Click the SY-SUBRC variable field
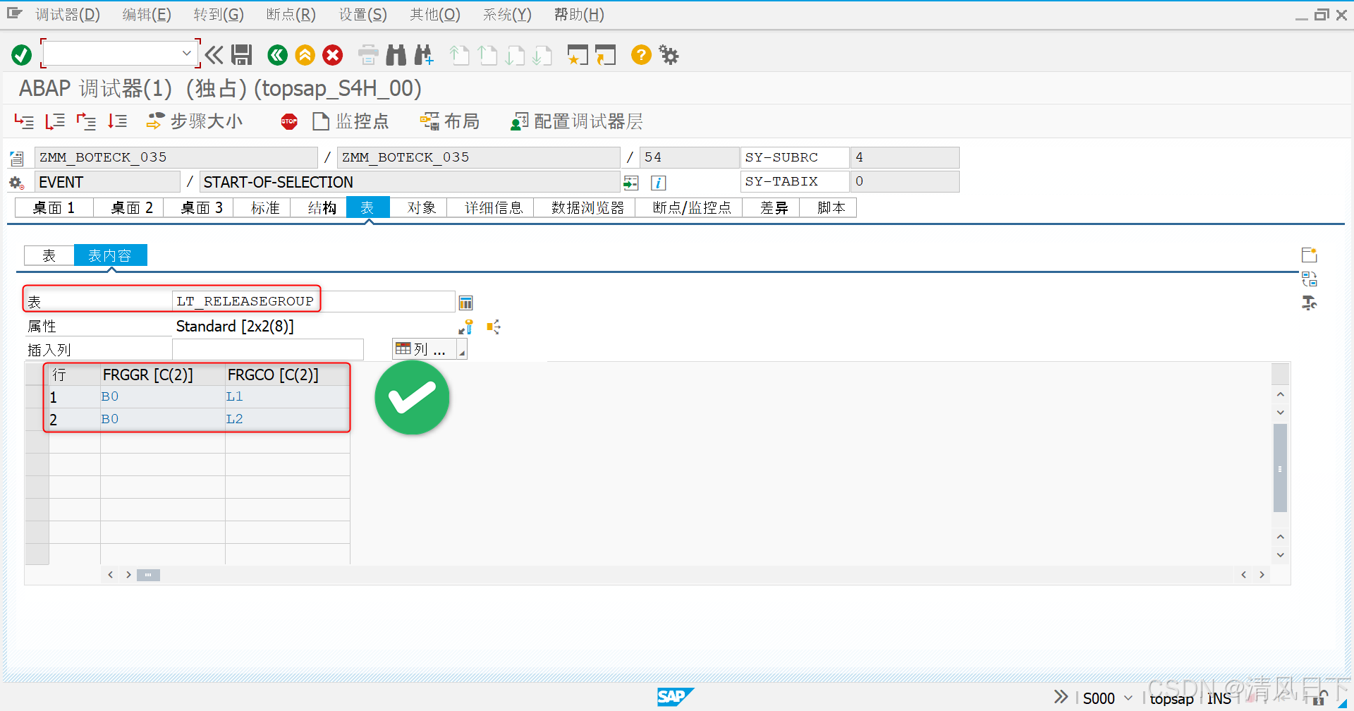1354x711 pixels. point(794,157)
